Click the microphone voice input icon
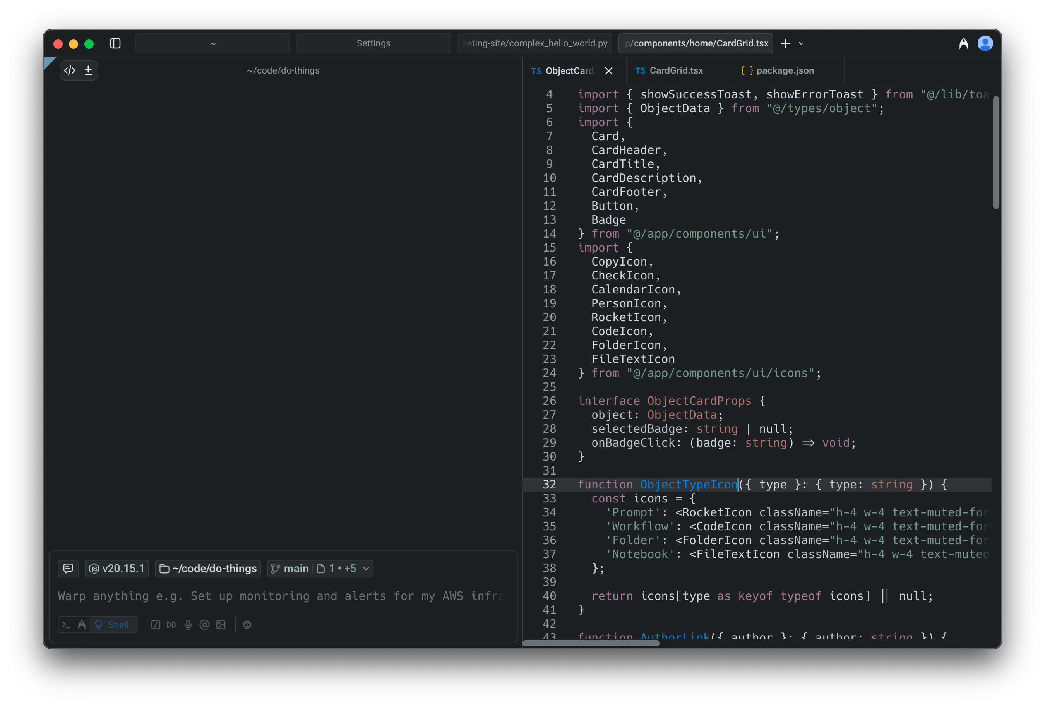Screen dimensions: 1045x706 click(x=188, y=625)
